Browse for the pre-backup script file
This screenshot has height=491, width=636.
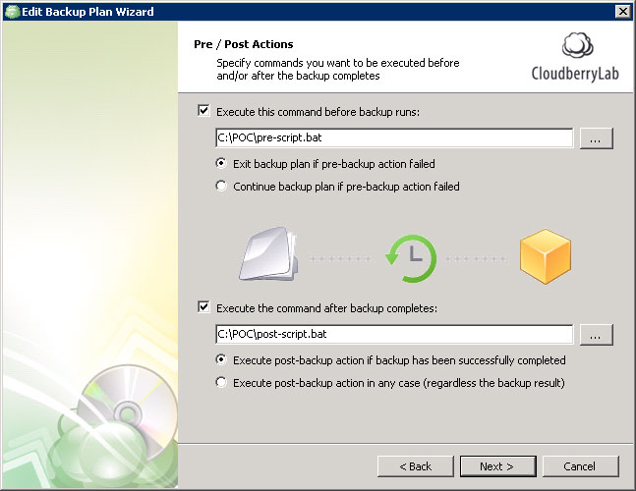(596, 138)
